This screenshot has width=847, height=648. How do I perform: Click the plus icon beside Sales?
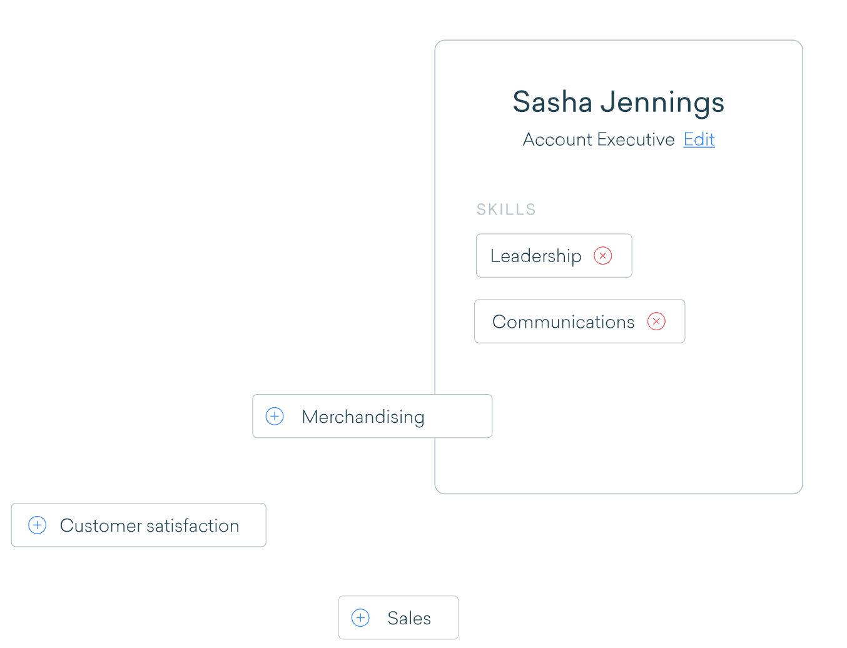(x=360, y=618)
